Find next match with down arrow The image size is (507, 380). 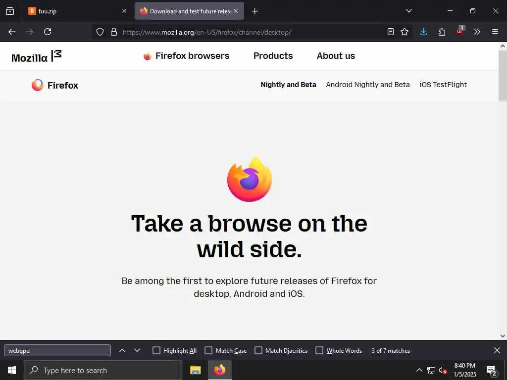[137, 351]
